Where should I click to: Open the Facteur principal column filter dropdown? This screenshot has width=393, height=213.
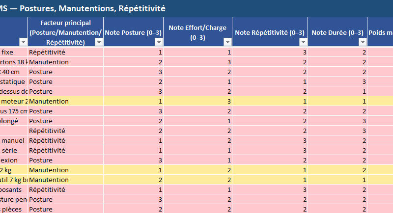98,42
